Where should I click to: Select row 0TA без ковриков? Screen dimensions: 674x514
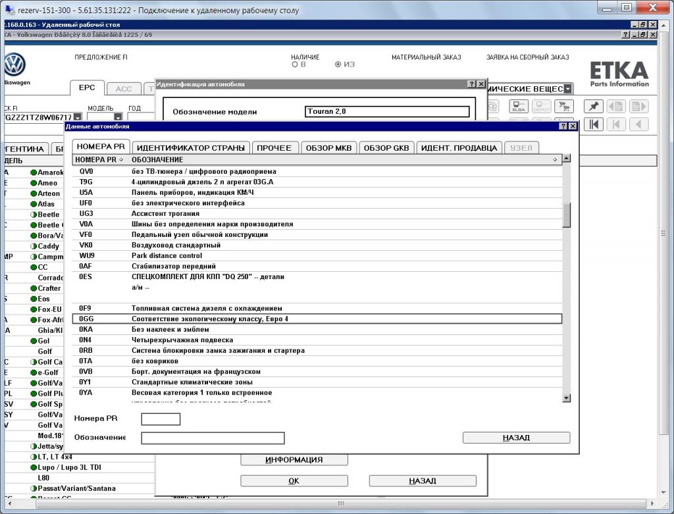coord(317,361)
